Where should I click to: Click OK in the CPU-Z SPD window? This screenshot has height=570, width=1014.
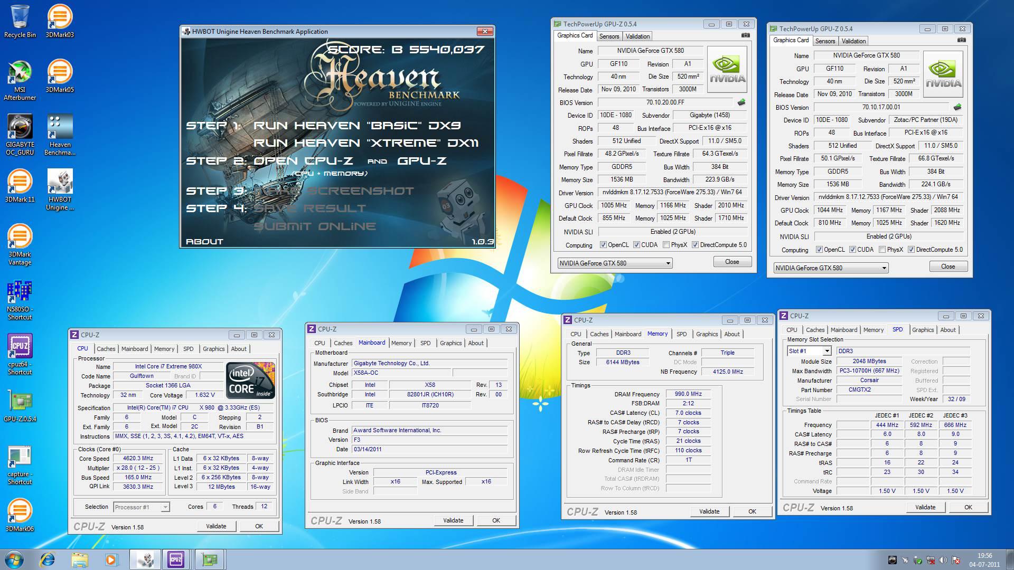pos(968,507)
